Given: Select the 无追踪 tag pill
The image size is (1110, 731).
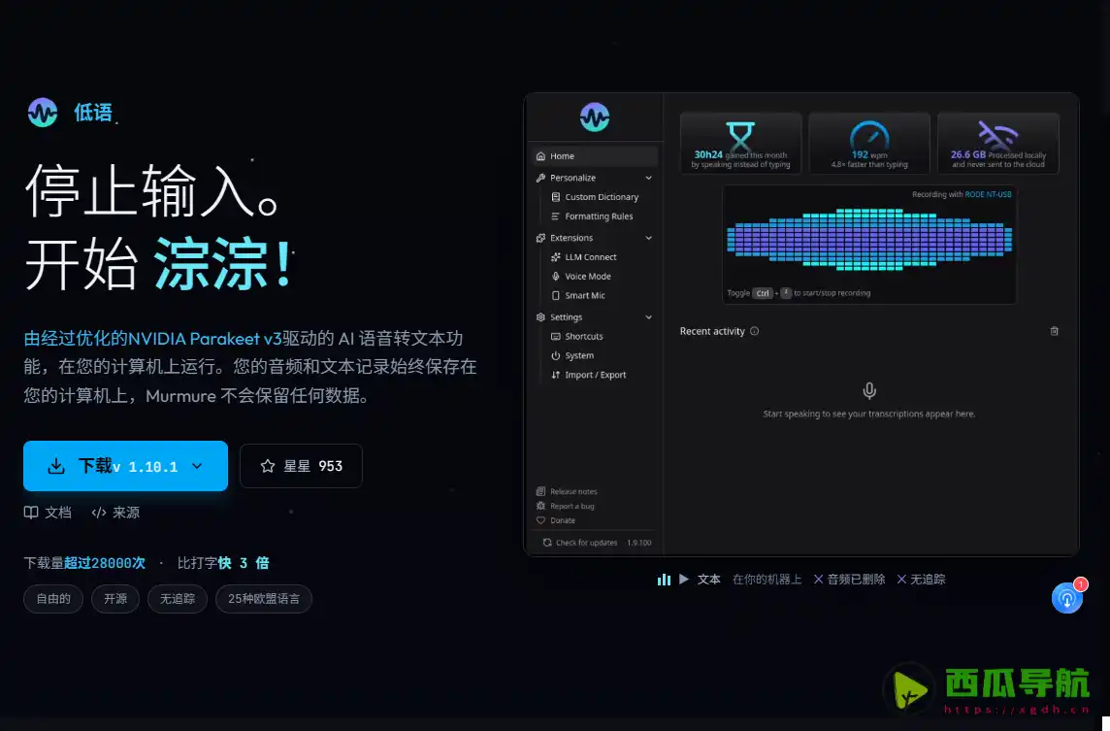Looking at the screenshot, I should point(177,599).
